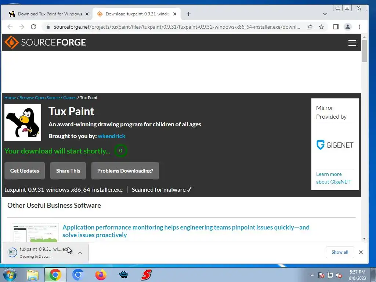Click the red S taskbar icon
376x282 pixels.
tap(146, 275)
